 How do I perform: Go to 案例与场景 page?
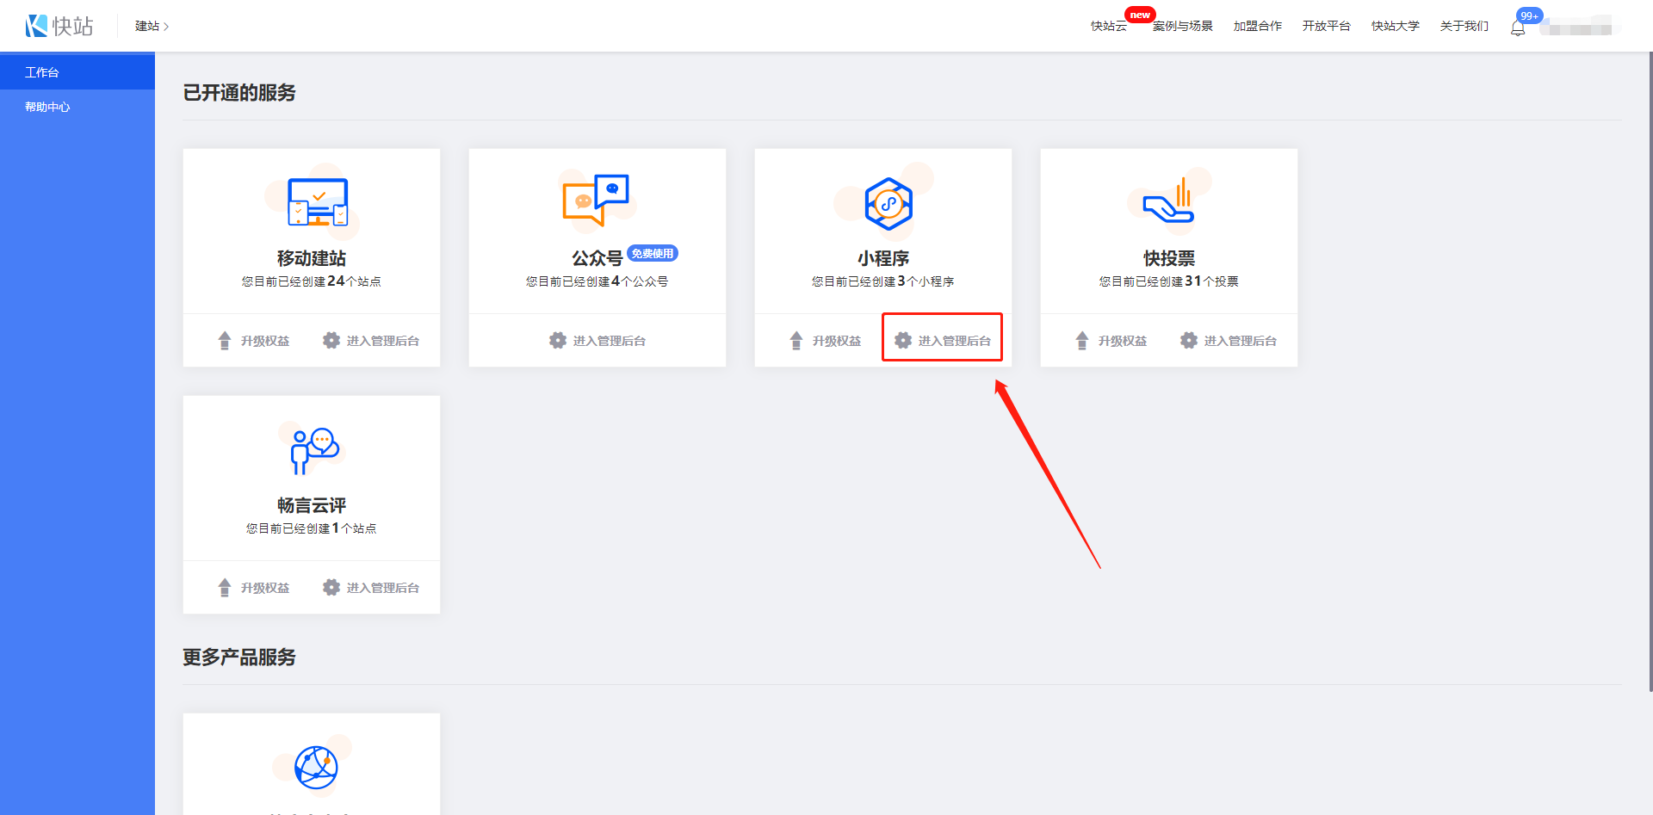[x=1183, y=26]
